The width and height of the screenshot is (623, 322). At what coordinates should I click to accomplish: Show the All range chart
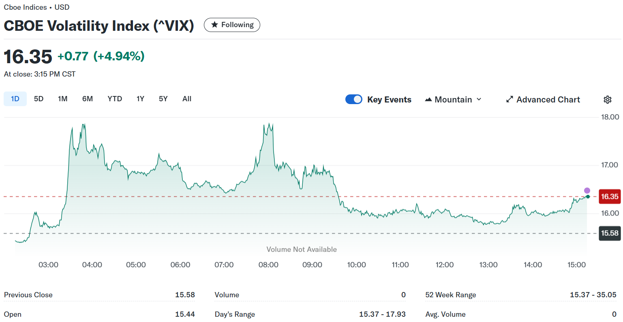tap(187, 99)
